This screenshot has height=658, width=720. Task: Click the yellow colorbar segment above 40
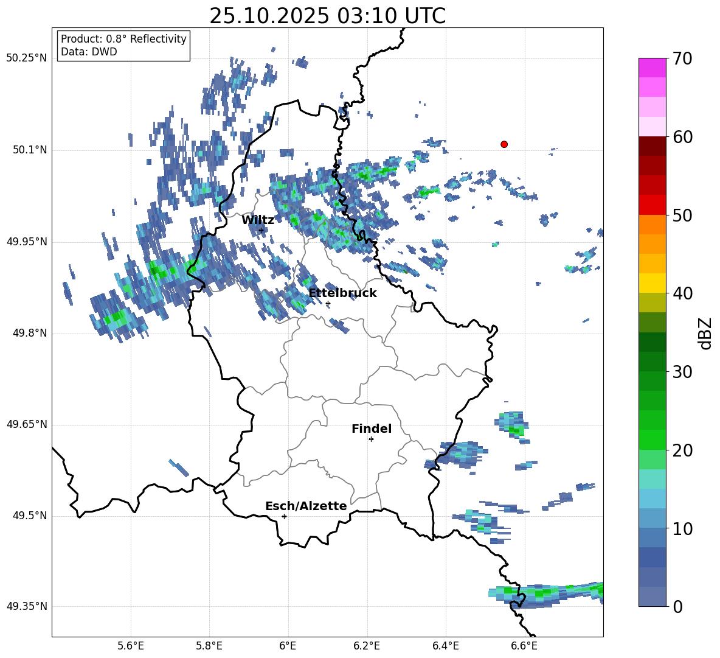[x=652, y=283]
